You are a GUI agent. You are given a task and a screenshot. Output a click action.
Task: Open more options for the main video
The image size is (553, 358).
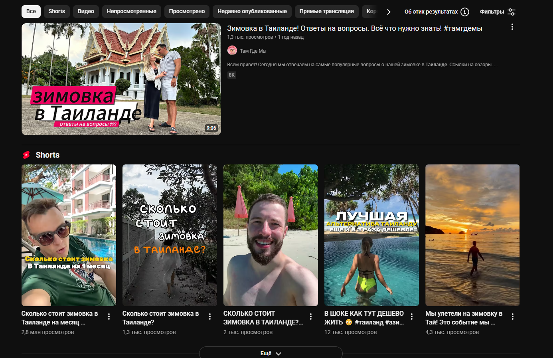(512, 27)
